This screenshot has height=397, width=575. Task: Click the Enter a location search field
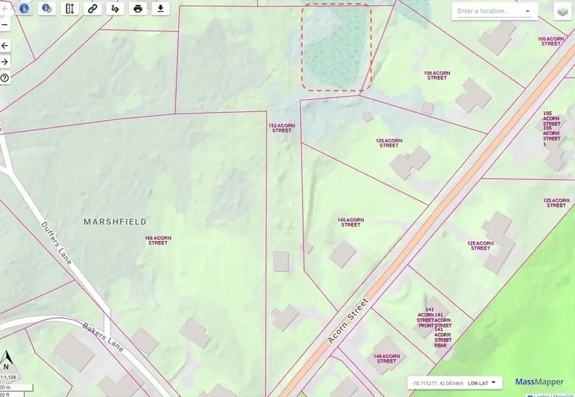coord(487,12)
